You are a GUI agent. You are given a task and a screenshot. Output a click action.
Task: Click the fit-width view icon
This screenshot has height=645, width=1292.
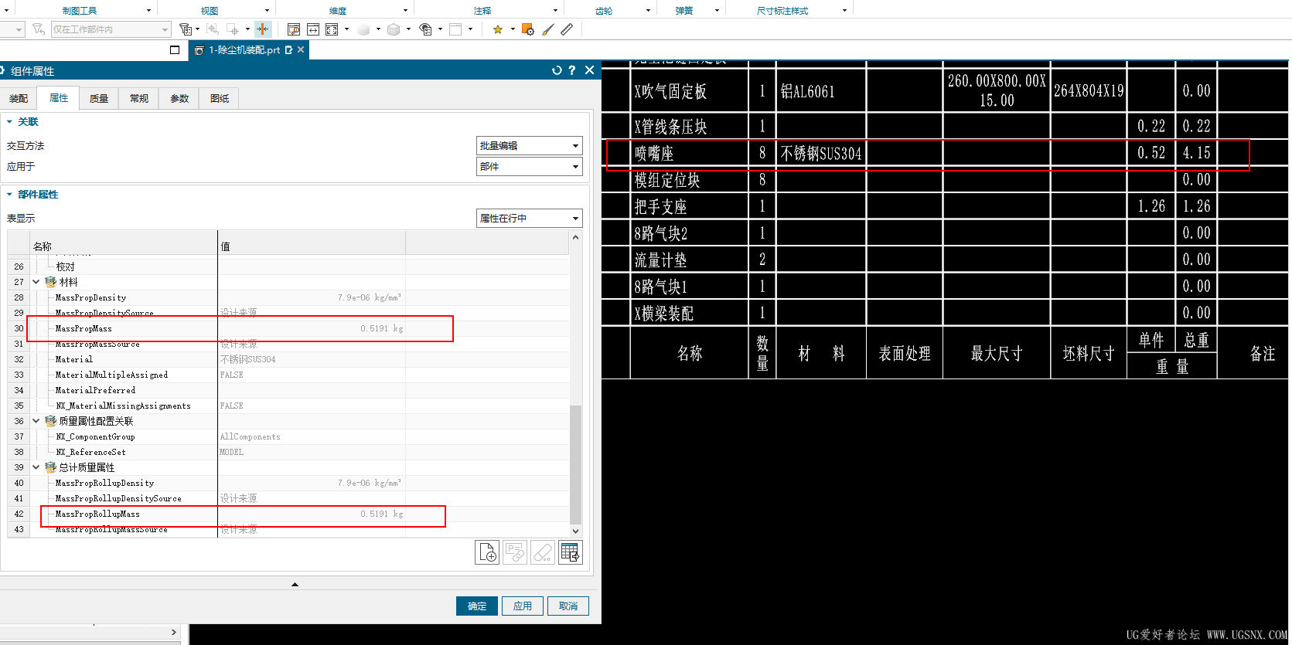313,29
